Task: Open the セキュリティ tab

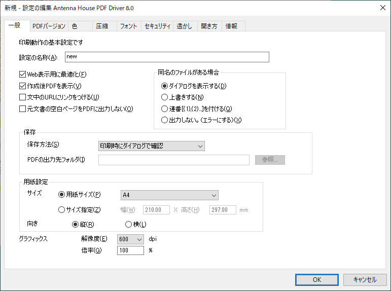Action: [x=157, y=26]
